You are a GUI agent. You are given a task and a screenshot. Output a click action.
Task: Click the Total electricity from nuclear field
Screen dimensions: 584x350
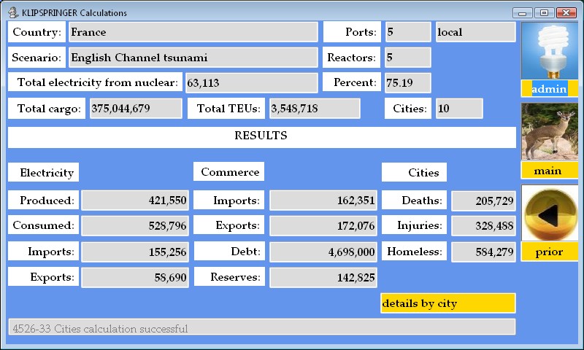[251, 82]
